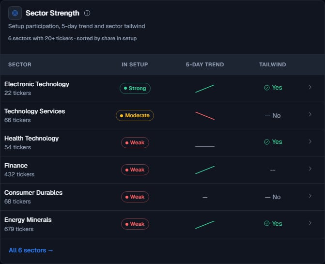Expand the Energy Minerals row chevron
Viewport: 325px width, 264px height.
coord(310,223)
